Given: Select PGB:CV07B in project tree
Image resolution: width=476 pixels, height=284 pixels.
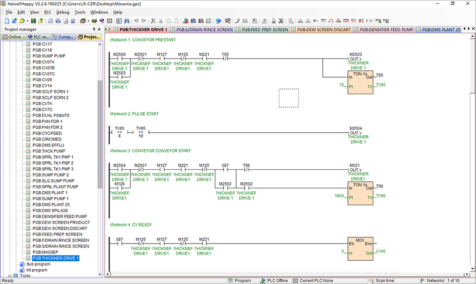Looking at the screenshot, I should pos(44,68).
